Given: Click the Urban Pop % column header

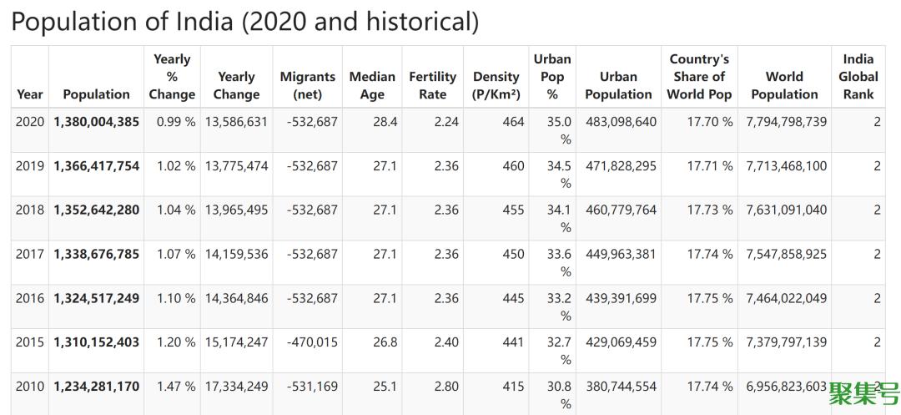Looking at the screenshot, I should (x=552, y=77).
